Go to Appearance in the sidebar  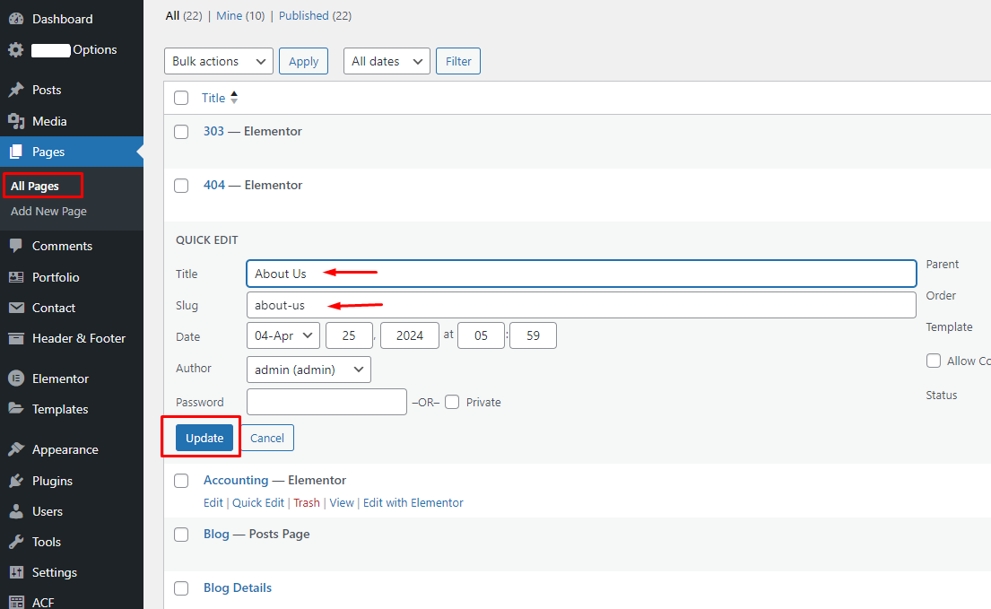click(65, 449)
